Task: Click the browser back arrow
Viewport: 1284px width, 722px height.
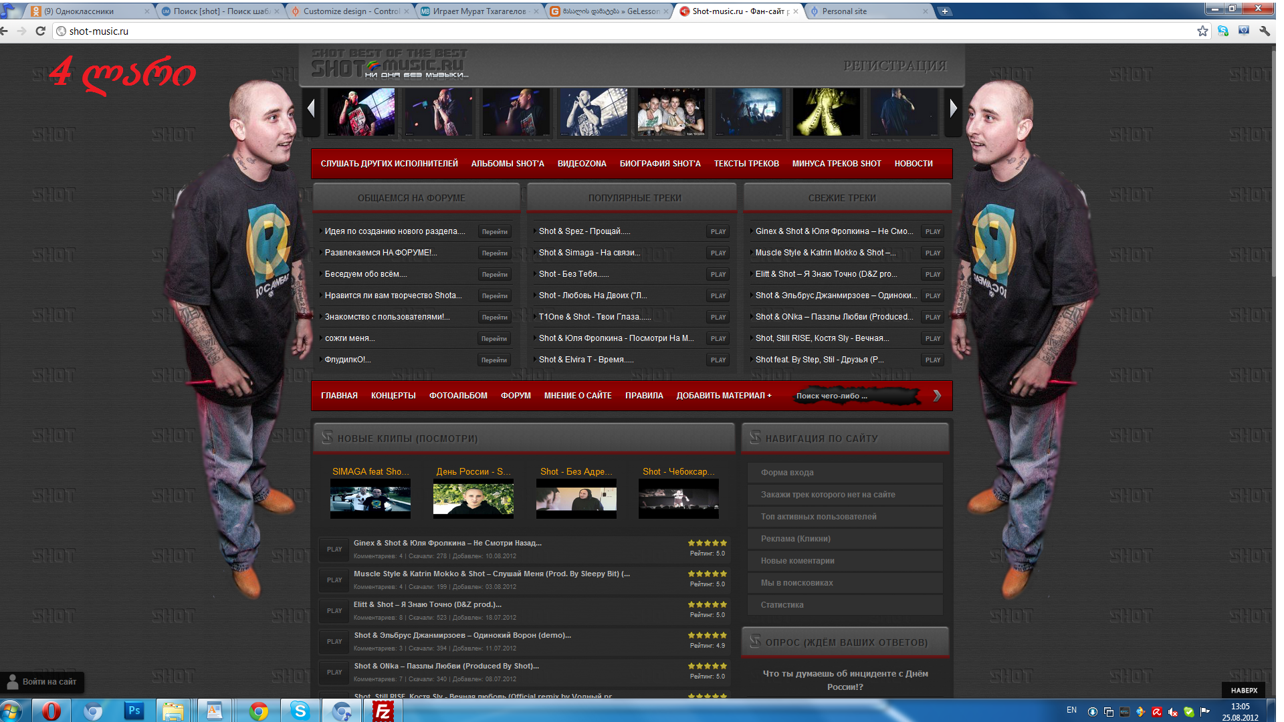Action: click(5, 31)
